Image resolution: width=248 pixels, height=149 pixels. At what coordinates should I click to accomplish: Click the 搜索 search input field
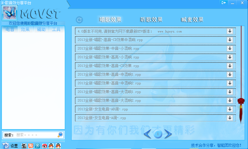pos(36,135)
